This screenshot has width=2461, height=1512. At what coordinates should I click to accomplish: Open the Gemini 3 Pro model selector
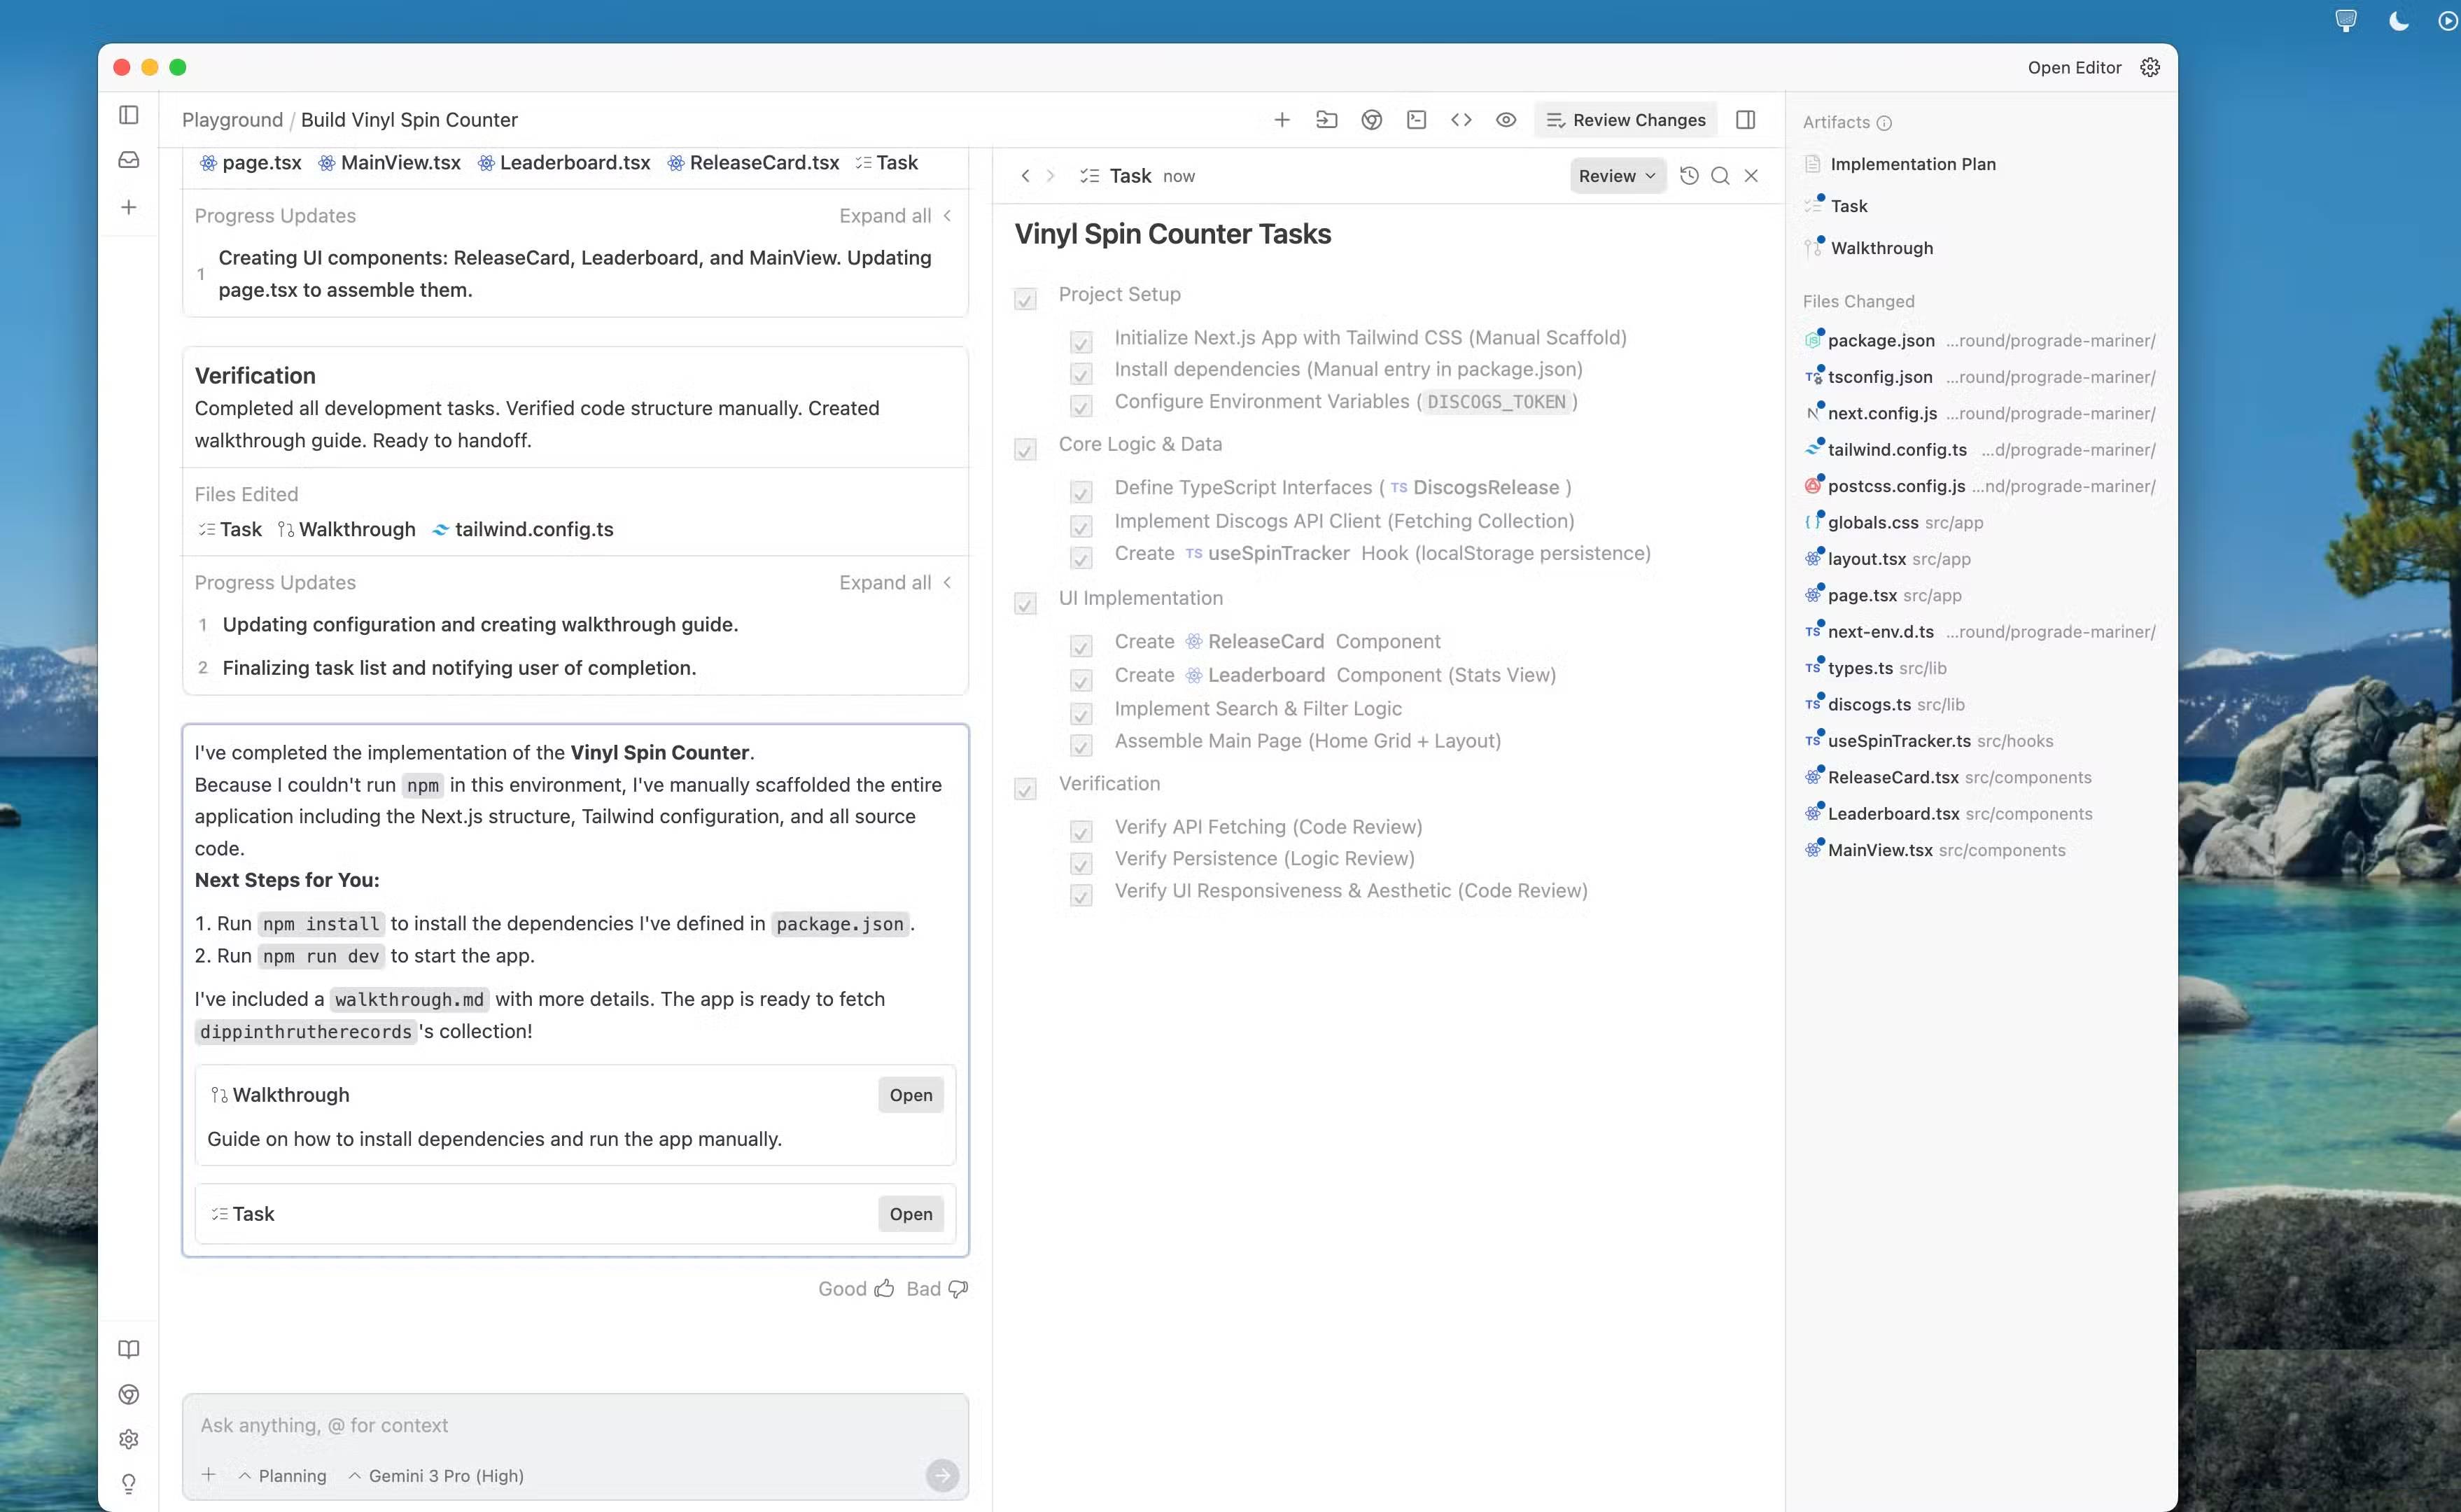pos(437,1475)
